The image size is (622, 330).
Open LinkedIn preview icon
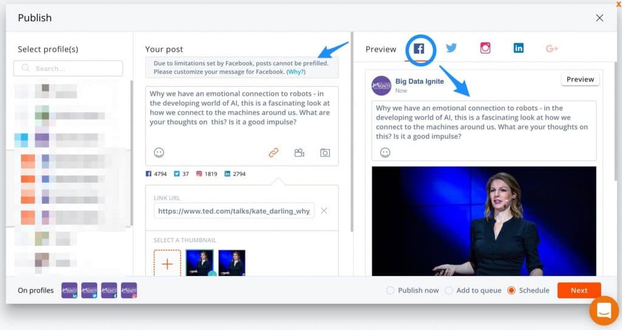tap(518, 49)
